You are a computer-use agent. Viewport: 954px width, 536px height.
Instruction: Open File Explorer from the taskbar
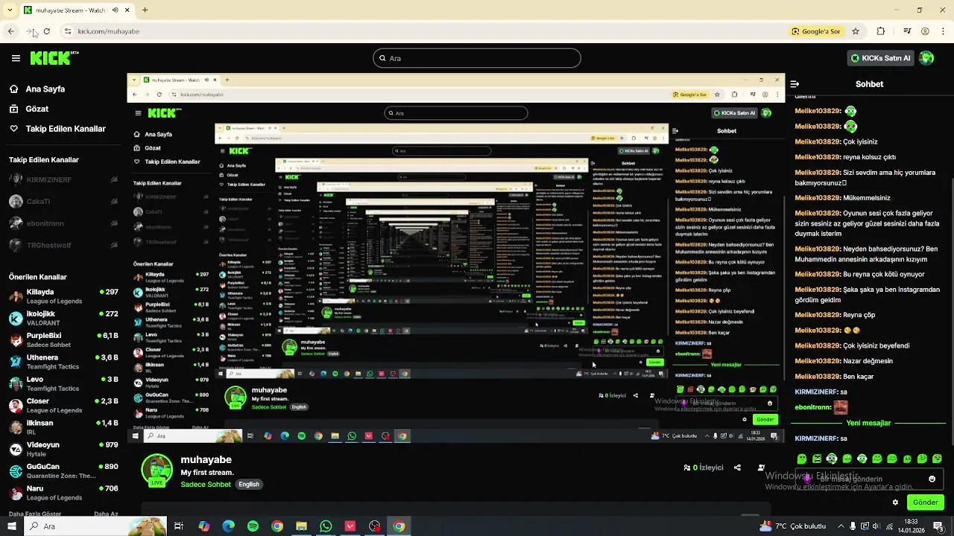[301, 526]
